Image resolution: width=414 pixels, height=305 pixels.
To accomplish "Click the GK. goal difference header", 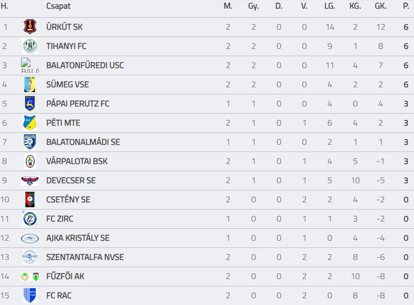I will click(x=380, y=6).
